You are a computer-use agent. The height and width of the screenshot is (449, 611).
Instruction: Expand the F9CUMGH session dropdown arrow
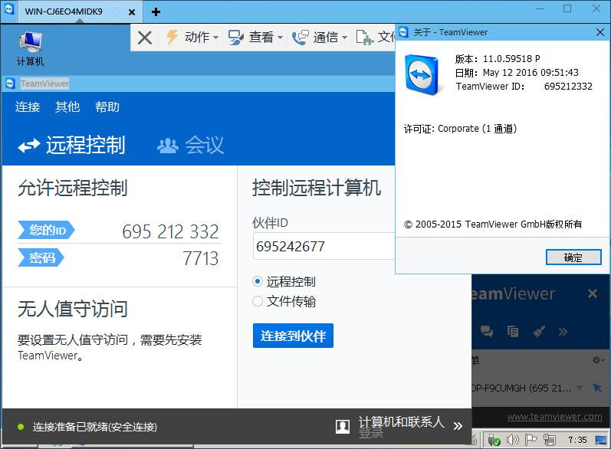click(580, 388)
